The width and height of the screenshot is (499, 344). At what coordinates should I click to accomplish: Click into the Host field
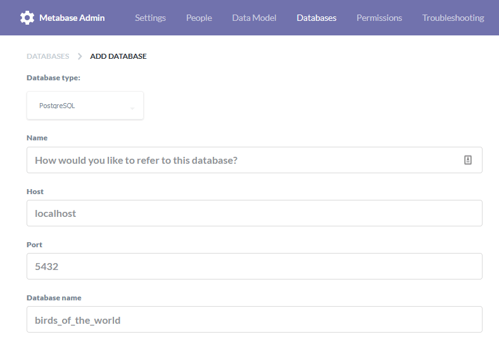[254, 213]
